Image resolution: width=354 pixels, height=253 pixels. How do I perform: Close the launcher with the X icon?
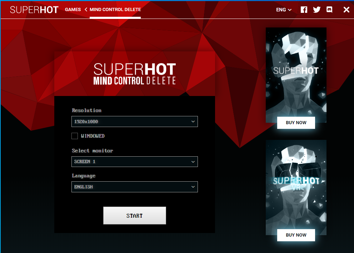click(346, 10)
